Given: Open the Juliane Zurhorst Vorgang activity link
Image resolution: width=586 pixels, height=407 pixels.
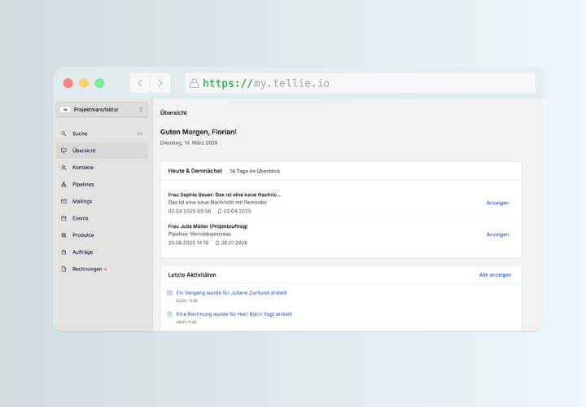Looking at the screenshot, I should [x=231, y=292].
